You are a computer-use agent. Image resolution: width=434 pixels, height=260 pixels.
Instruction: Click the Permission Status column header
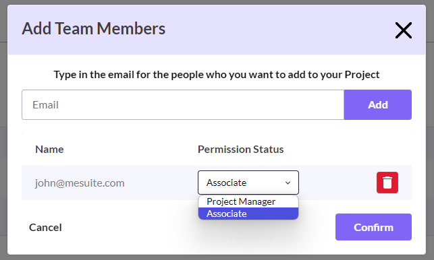240,150
